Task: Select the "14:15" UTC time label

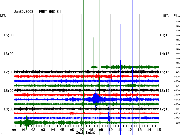Action: point(165,54)
